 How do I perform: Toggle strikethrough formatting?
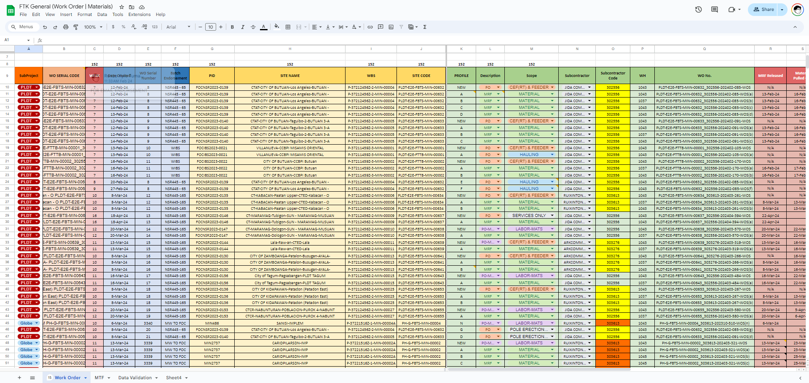pos(253,27)
